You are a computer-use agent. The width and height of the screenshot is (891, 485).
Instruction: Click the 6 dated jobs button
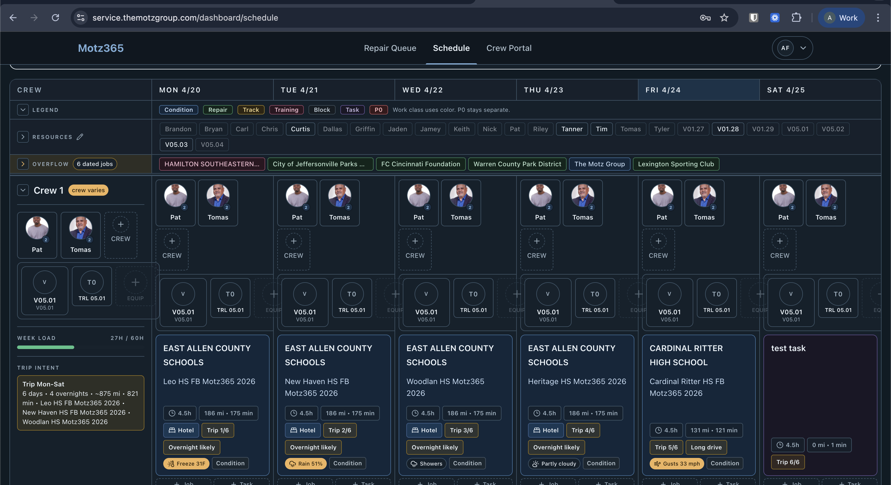[95, 164]
